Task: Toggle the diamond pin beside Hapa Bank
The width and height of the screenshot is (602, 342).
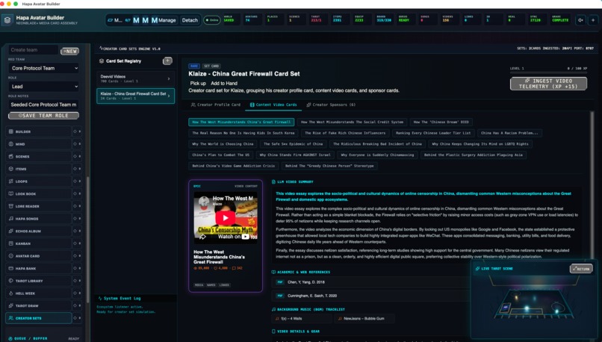Action: tap(75, 268)
